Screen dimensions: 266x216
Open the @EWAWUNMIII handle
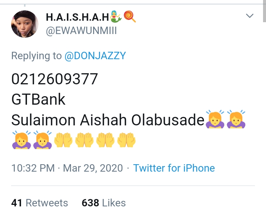[81, 31]
